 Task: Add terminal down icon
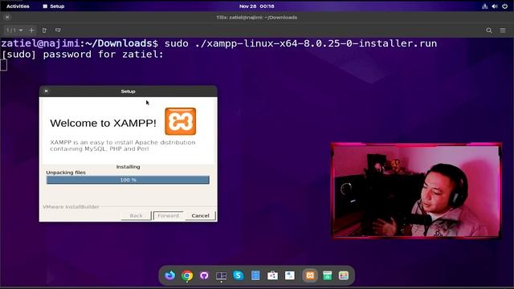coord(58,31)
